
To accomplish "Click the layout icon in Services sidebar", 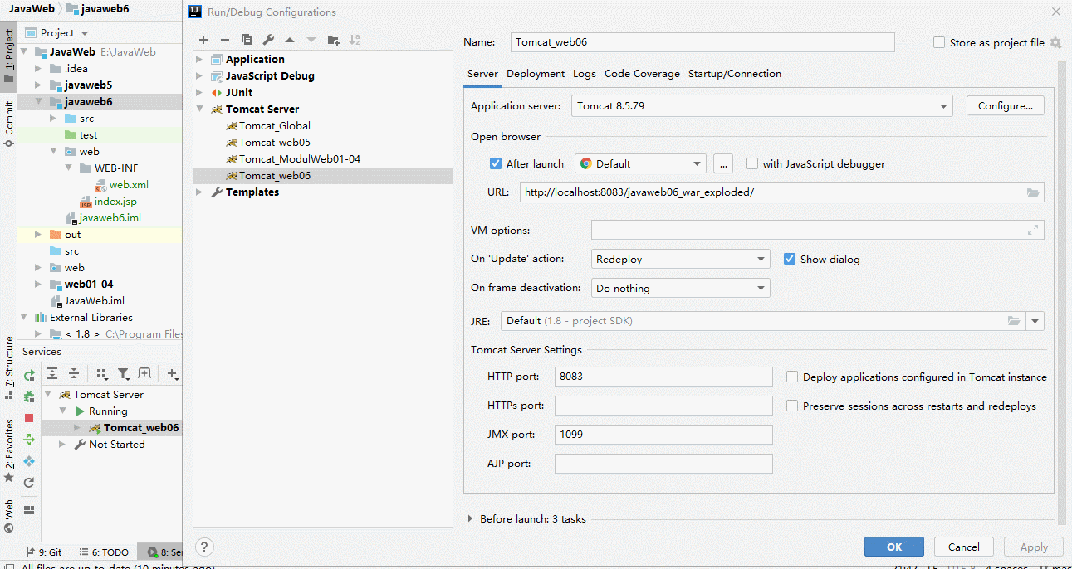I will pos(29,509).
